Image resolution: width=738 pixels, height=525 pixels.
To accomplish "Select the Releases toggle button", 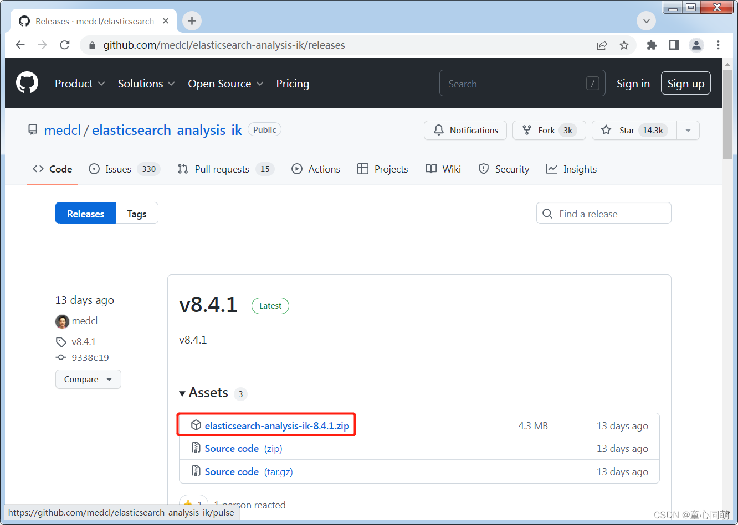I will coord(85,214).
